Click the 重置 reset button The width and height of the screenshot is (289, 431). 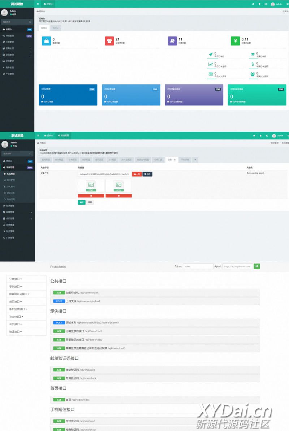pos(90,202)
